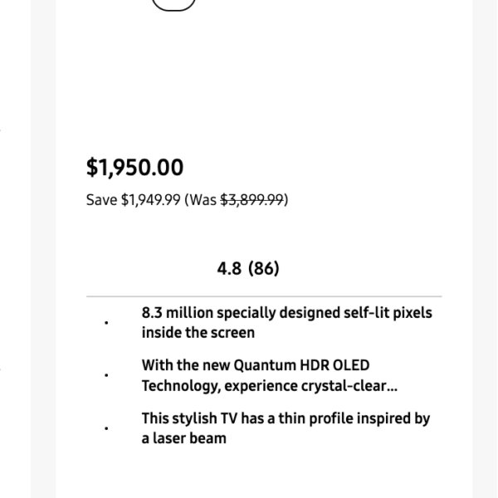Screen dimensions: 498x498
Task: Click the bullet dot beside the self-lit pixels feature
Action: point(106,323)
